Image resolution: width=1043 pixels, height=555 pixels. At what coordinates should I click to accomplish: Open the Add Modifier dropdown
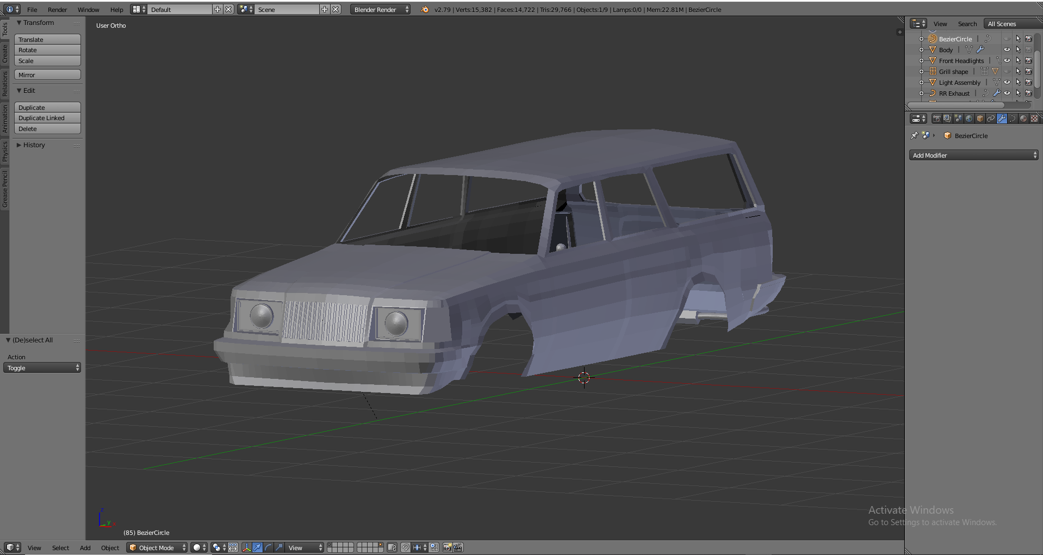point(973,155)
